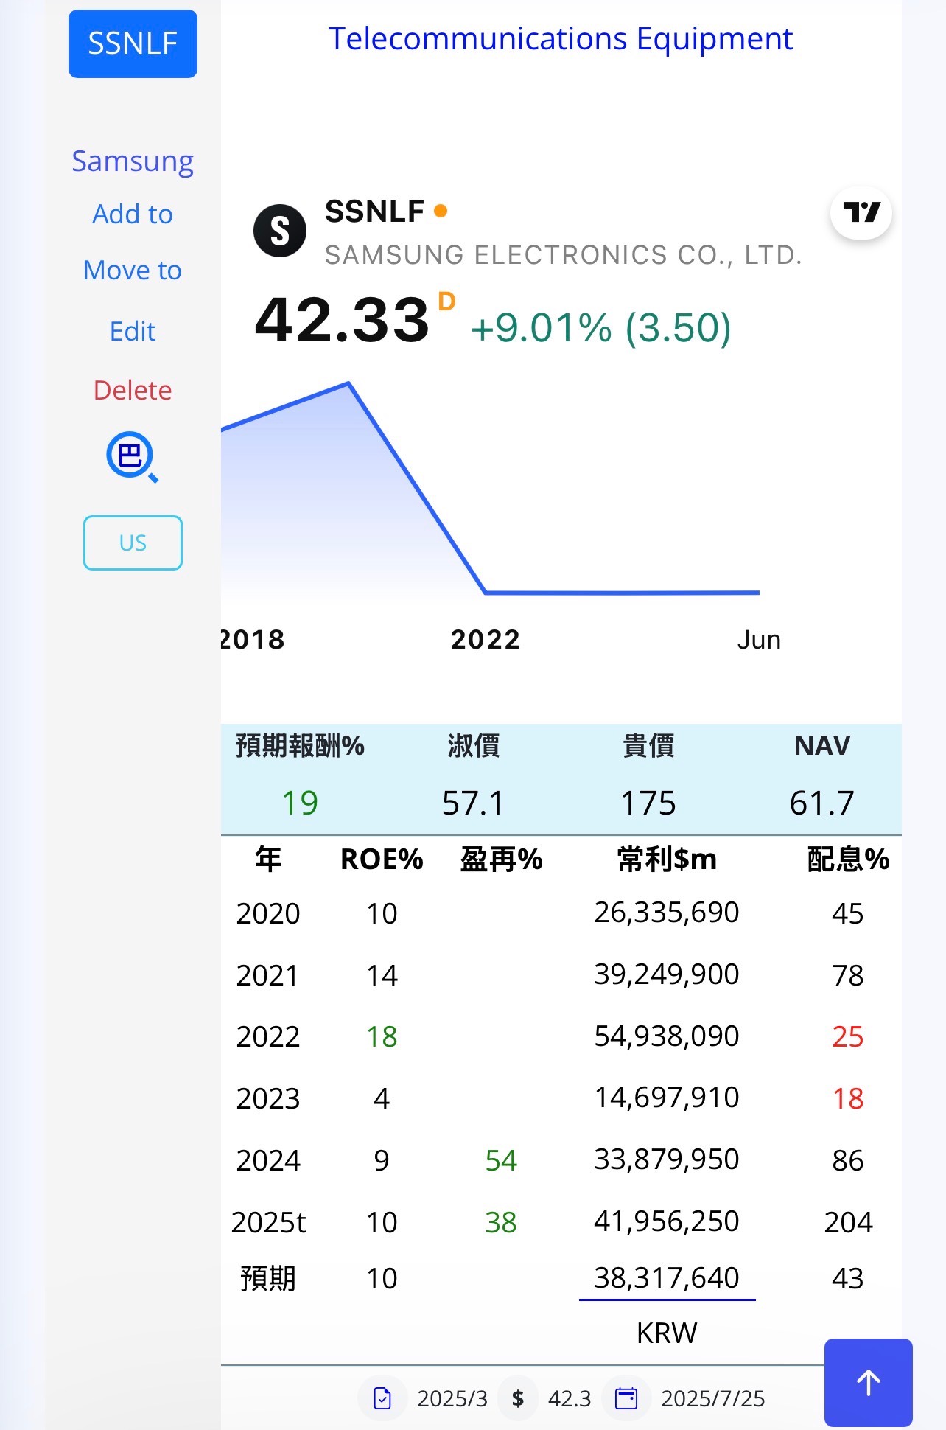
Task: Click the 2024 year cell
Action: coord(268,1161)
